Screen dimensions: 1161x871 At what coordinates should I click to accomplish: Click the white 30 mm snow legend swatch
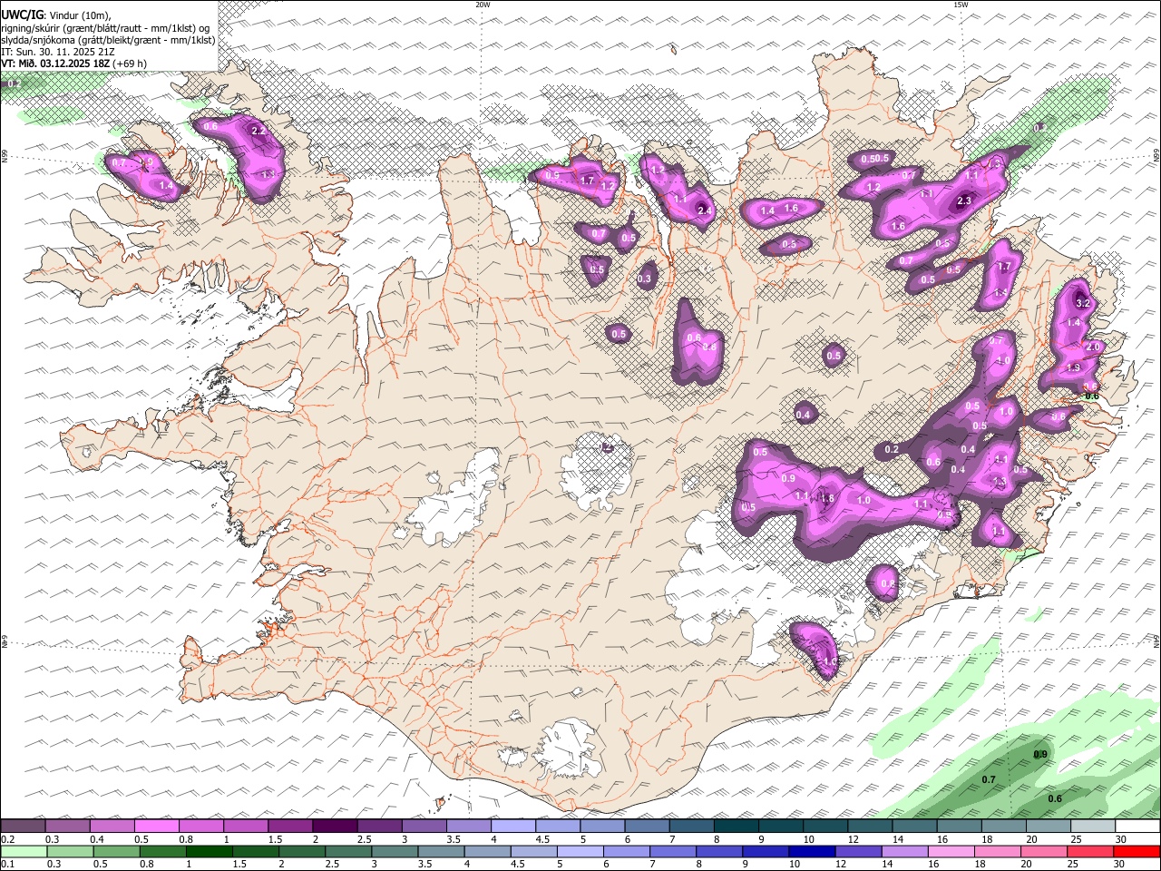point(1137,827)
